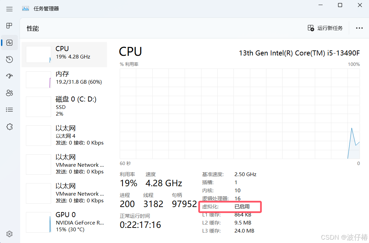Click the L1 缓存 864 KB value
The height and width of the screenshot is (243, 369).
click(x=243, y=214)
